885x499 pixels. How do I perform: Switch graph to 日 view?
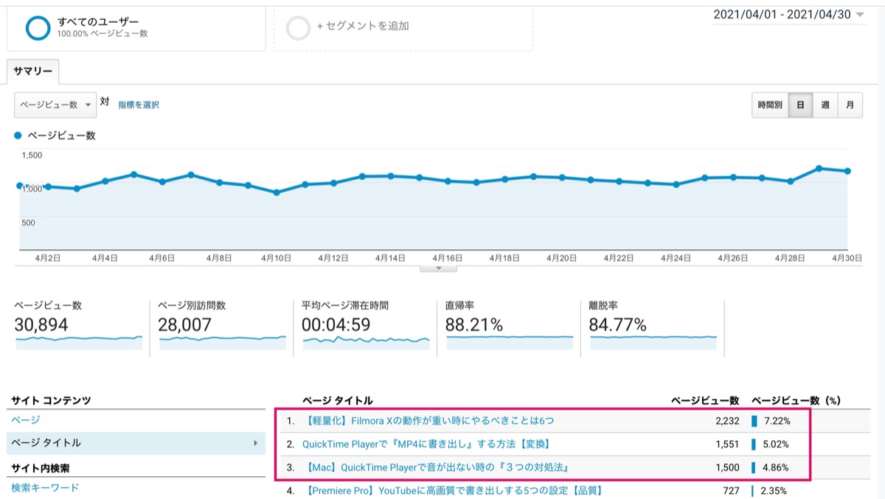click(800, 105)
